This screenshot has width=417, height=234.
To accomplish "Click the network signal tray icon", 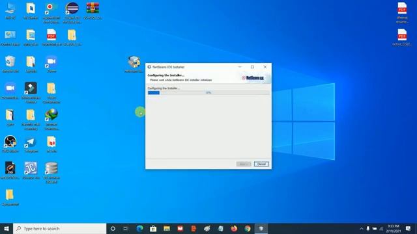I will 381,228.
